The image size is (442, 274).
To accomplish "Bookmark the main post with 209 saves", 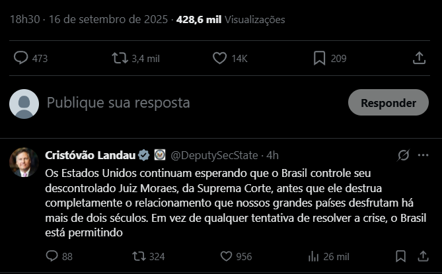I will (x=319, y=59).
